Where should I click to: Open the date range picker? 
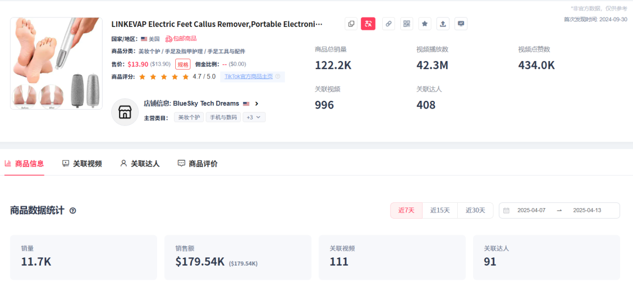(559, 210)
